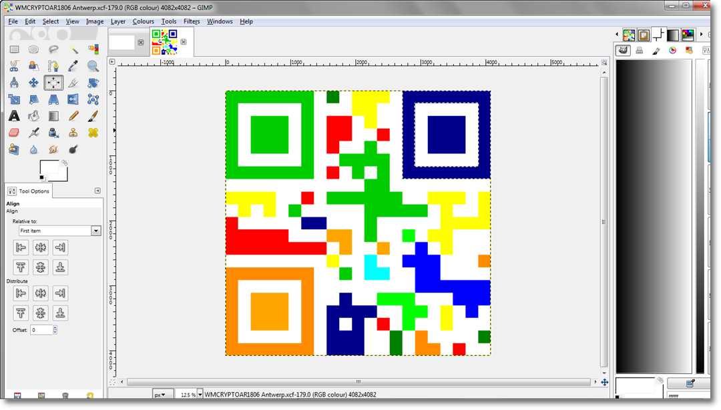Select the Blend gradient tool
The width and height of the screenshot is (721, 410).
53,116
